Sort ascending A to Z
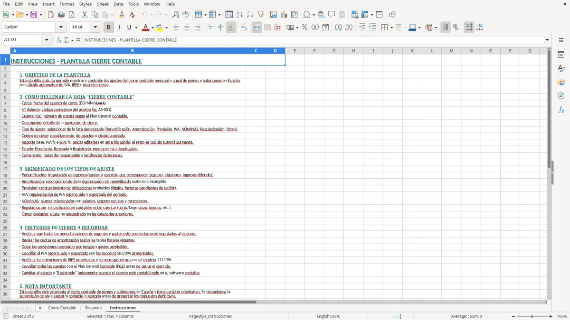 240,15
